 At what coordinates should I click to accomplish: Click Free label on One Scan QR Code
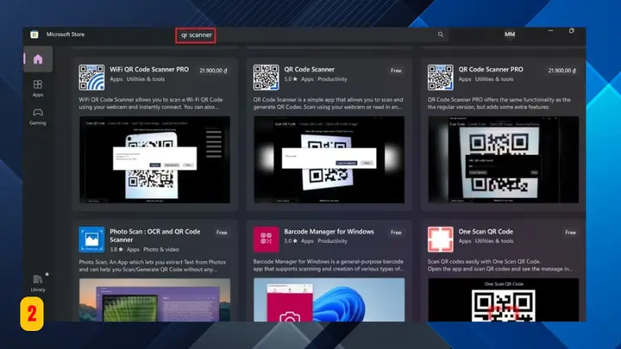(x=570, y=233)
